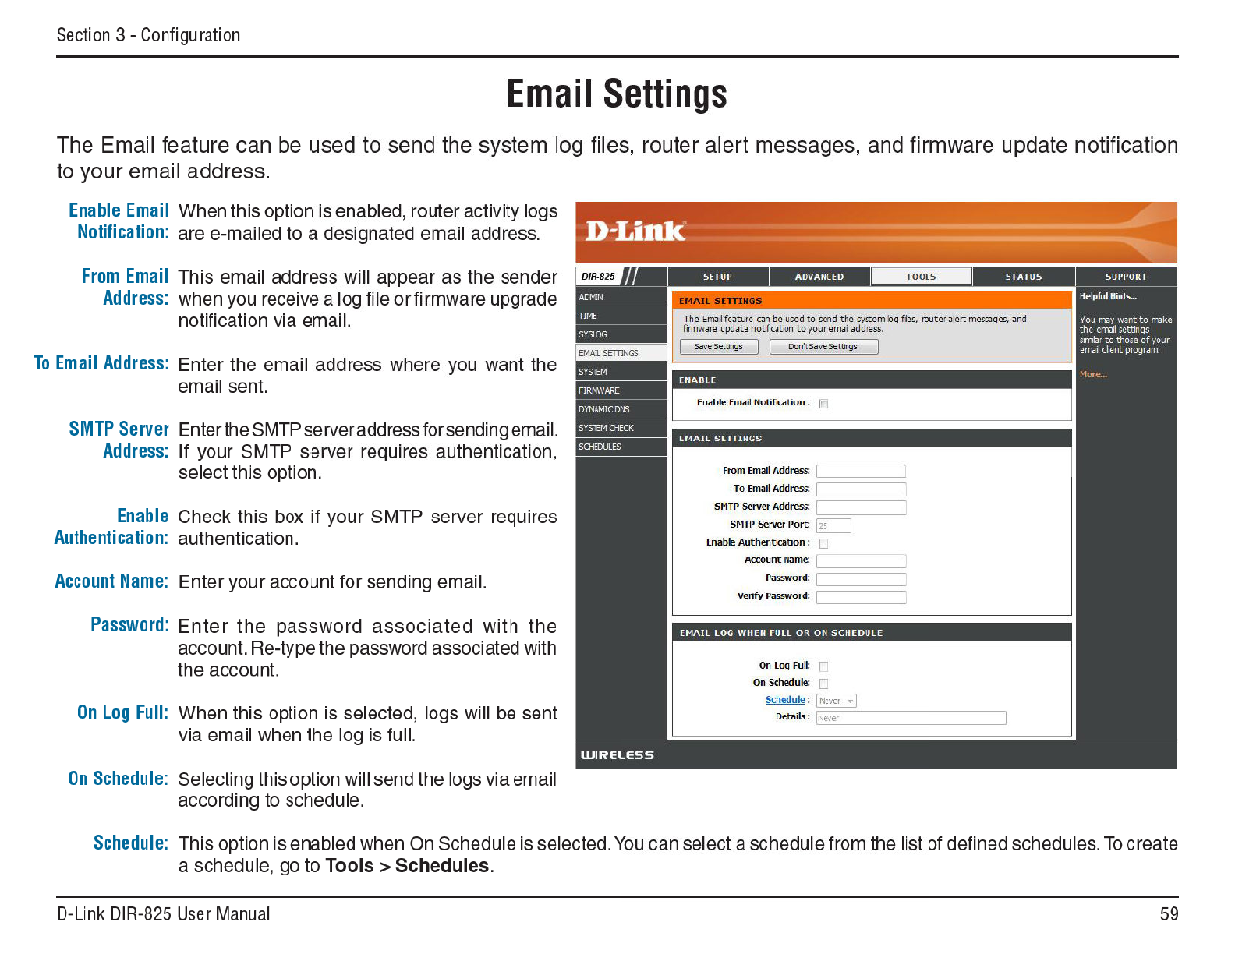Click the From Email Address field

coord(861,471)
